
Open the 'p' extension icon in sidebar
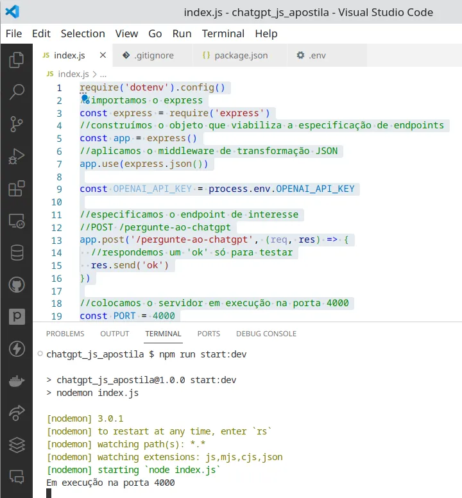(x=17, y=316)
